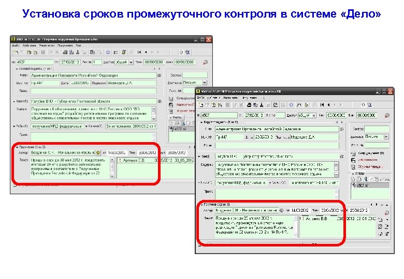Click the print icon in back window toolbar

click(65, 52)
